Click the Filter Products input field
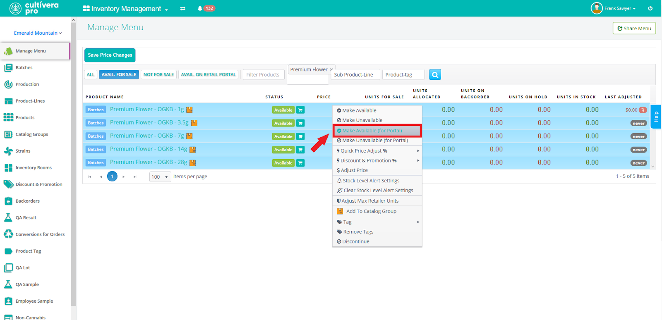This screenshot has width=662, height=320. [264, 75]
